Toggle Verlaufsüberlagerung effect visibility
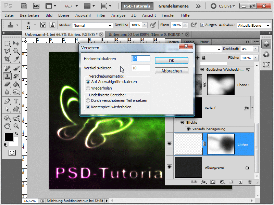The image size is (274, 205). [188, 129]
